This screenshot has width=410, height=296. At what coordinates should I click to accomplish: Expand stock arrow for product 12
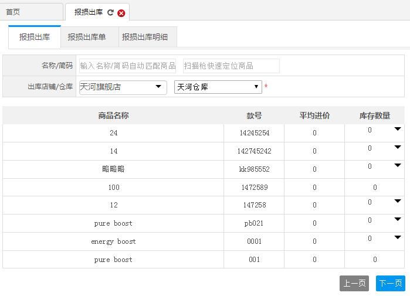click(397, 201)
